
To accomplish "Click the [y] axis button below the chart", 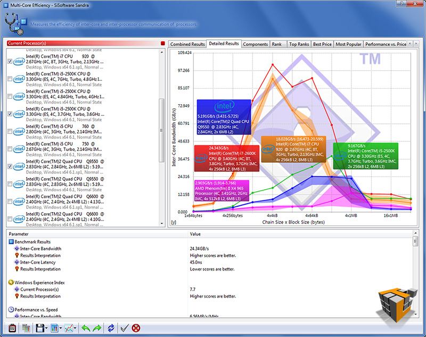I will coord(174,222).
